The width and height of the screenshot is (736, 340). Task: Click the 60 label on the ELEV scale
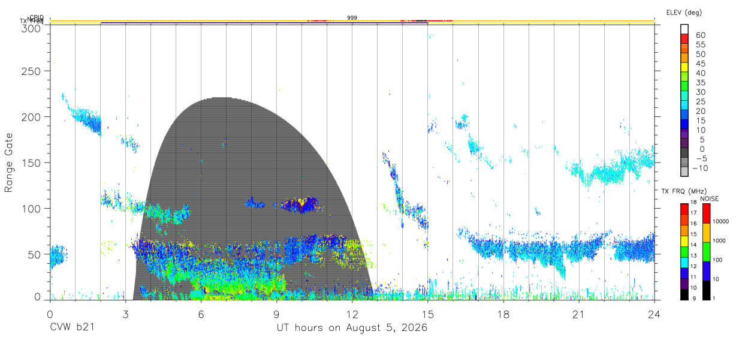699,35
